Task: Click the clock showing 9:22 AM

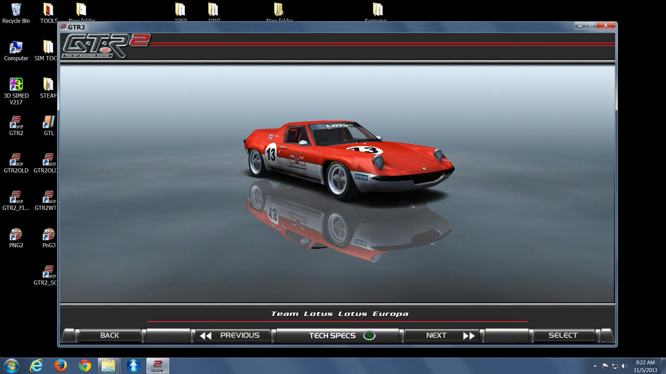Action: point(645,366)
